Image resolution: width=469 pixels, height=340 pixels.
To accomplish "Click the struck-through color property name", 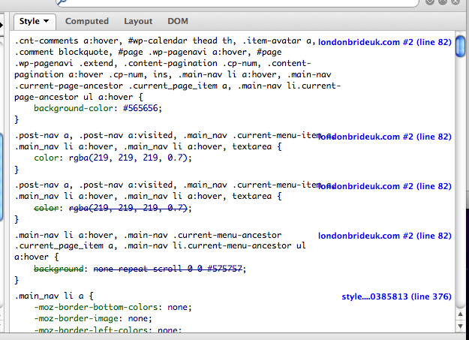I will tap(47, 208).
